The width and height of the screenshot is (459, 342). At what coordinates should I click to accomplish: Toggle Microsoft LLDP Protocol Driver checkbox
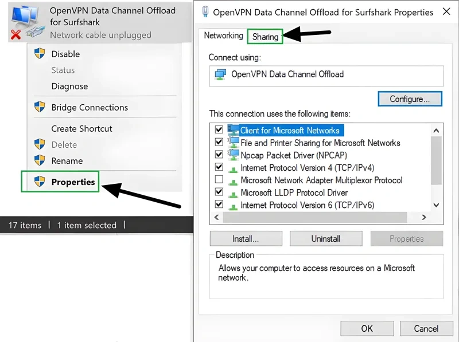(x=219, y=191)
